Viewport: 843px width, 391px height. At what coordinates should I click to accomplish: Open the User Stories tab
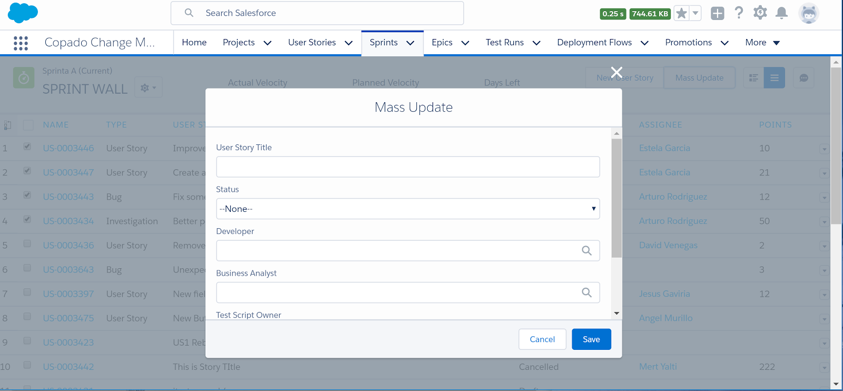312,42
